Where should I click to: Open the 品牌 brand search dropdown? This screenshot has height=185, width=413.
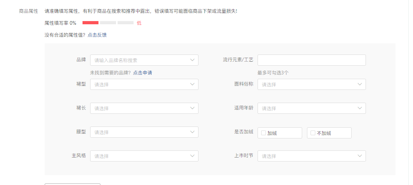pos(140,60)
